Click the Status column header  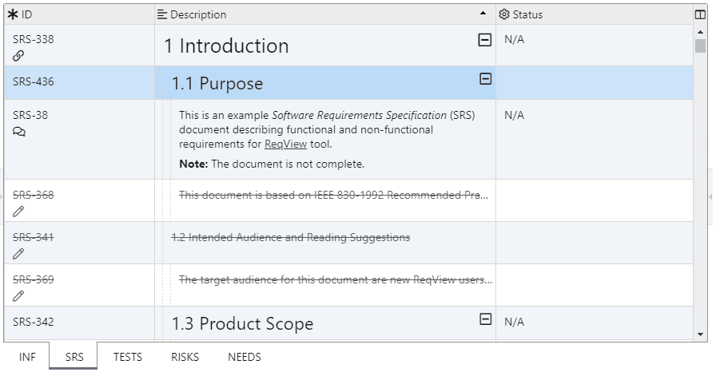(527, 14)
